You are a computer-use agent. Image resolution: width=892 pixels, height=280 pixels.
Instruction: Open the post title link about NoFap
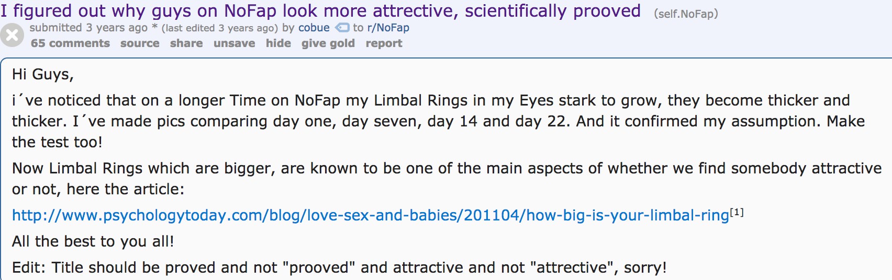point(321,11)
